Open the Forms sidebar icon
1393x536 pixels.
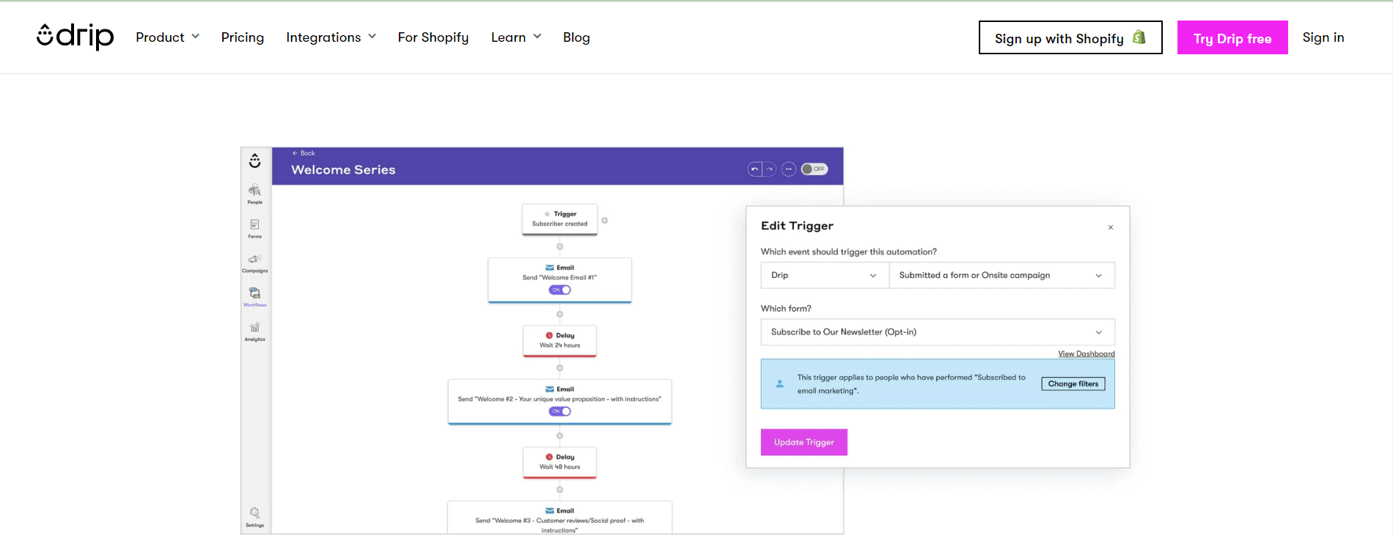click(x=254, y=228)
